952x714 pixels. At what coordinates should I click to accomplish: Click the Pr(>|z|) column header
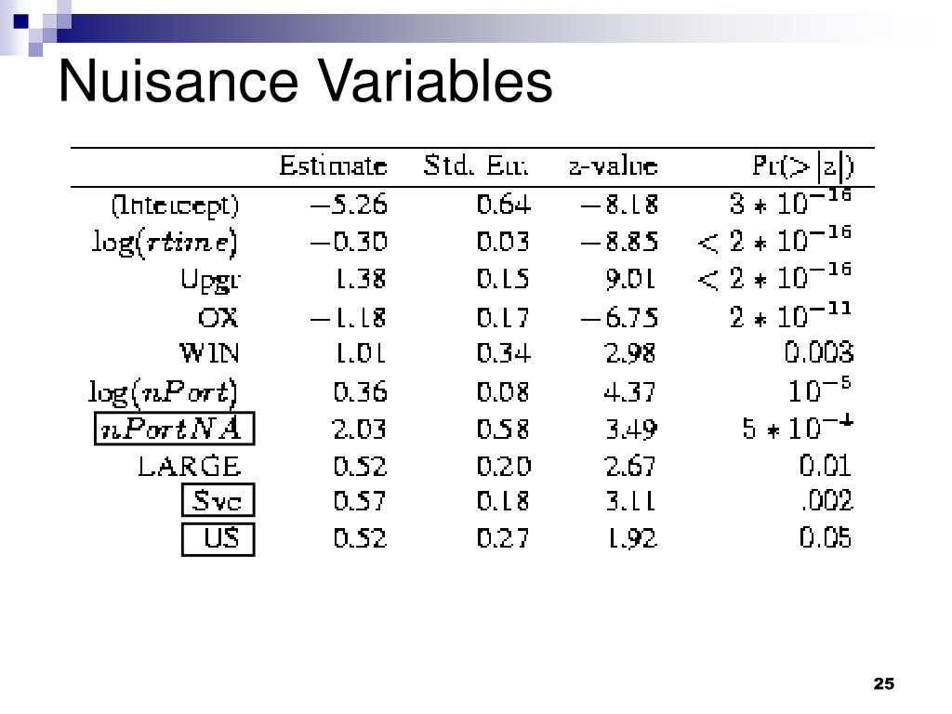(x=802, y=166)
